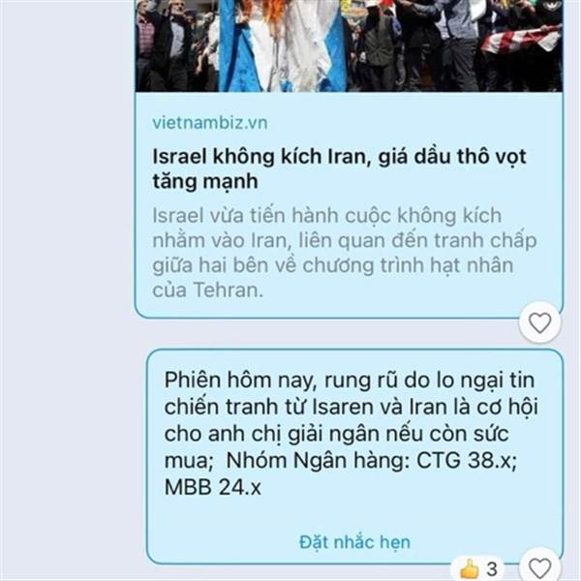Click the red-striped flag in the photo
The width and height of the screenshot is (581, 581).
click(521, 39)
